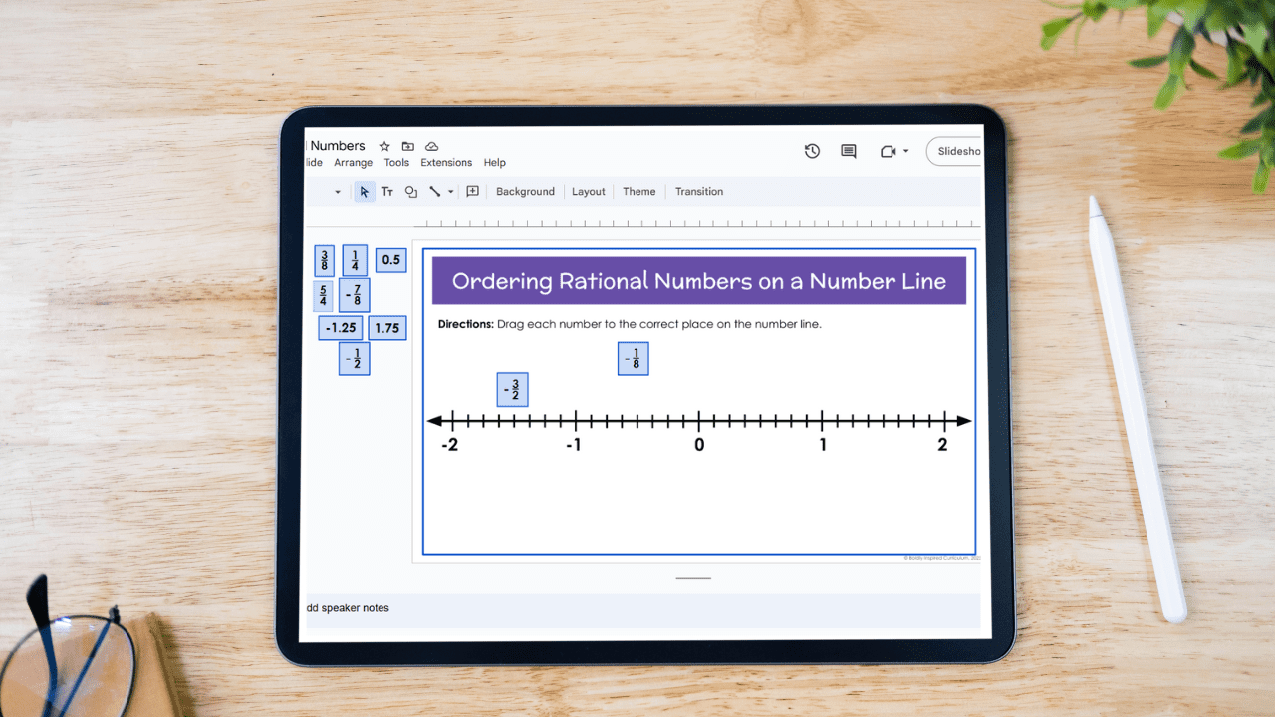Insert a comment using the toolbar icon

pyautogui.click(x=472, y=191)
